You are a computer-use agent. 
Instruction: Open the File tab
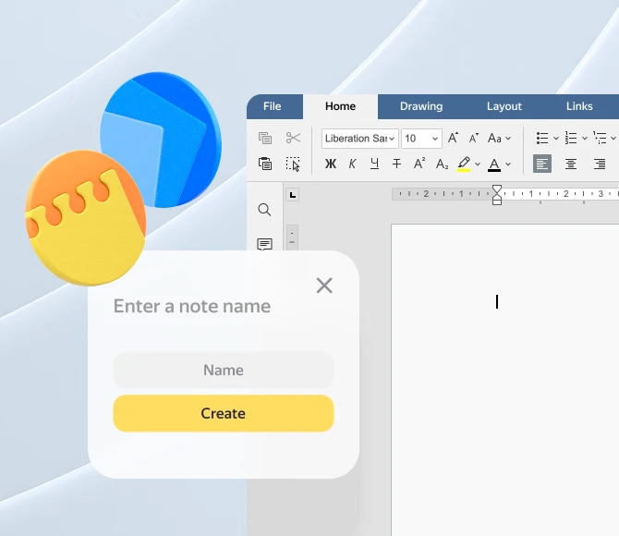(x=272, y=106)
